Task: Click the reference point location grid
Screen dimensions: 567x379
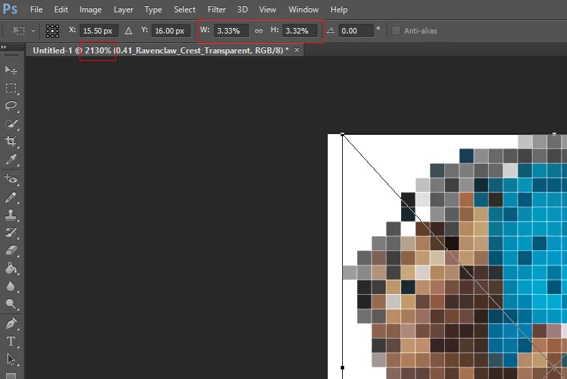Action: pos(52,31)
